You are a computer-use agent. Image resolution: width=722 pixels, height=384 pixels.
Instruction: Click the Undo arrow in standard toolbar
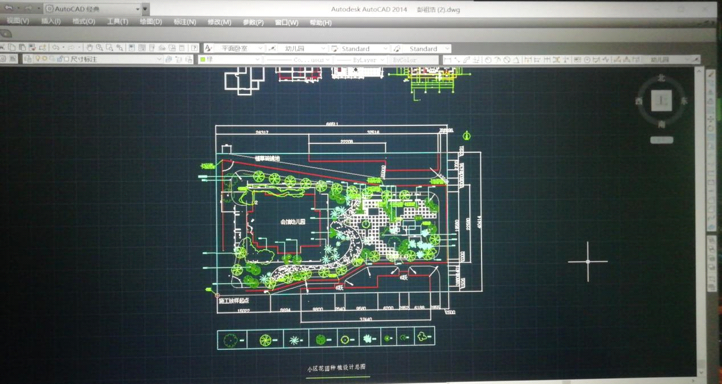55,48
